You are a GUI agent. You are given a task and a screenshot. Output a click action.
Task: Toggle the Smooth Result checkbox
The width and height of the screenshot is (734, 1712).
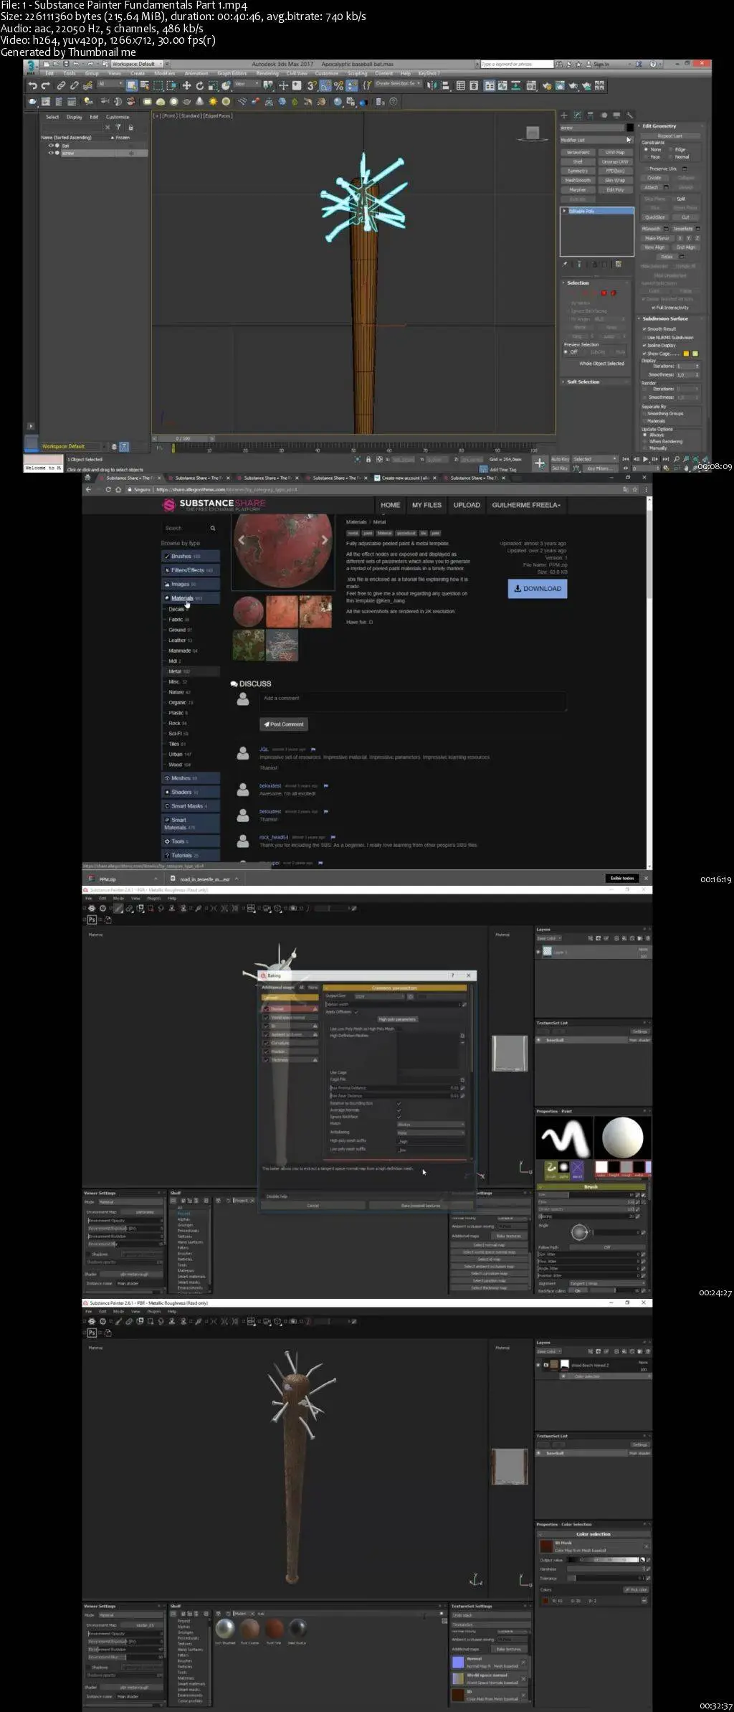pyautogui.click(x=644, y=329)
